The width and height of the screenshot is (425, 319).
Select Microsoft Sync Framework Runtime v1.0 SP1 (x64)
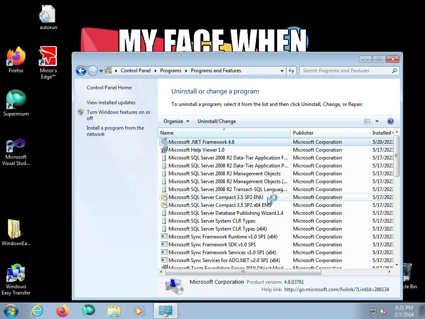(276, 236)
